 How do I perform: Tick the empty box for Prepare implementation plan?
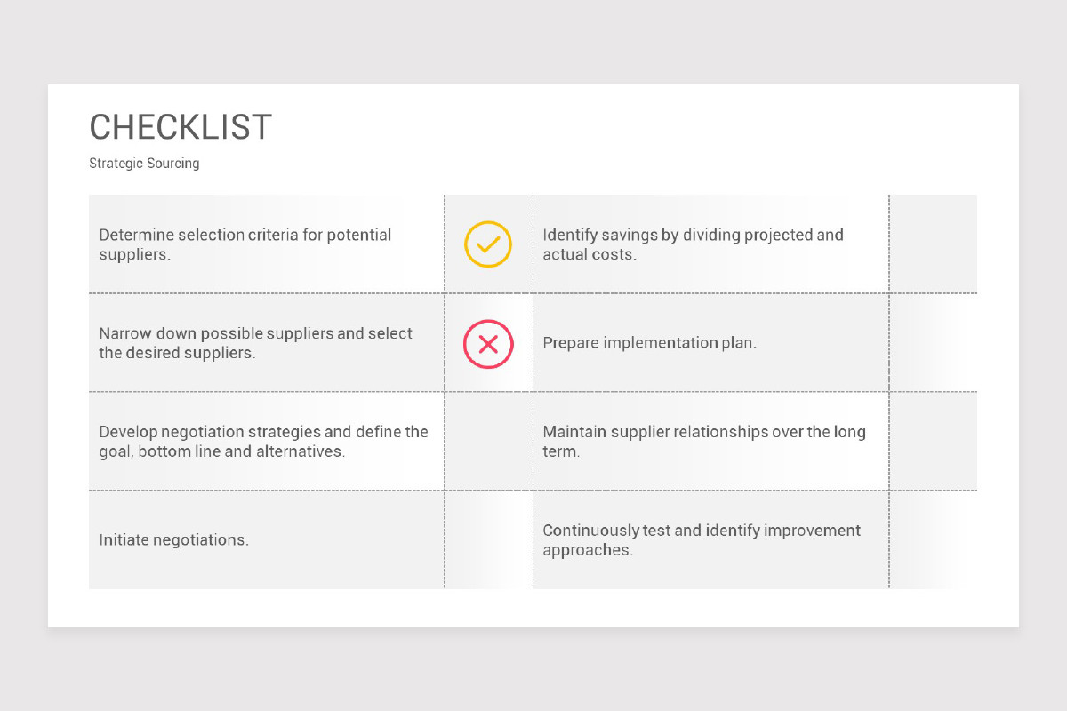tap(933, 343)
